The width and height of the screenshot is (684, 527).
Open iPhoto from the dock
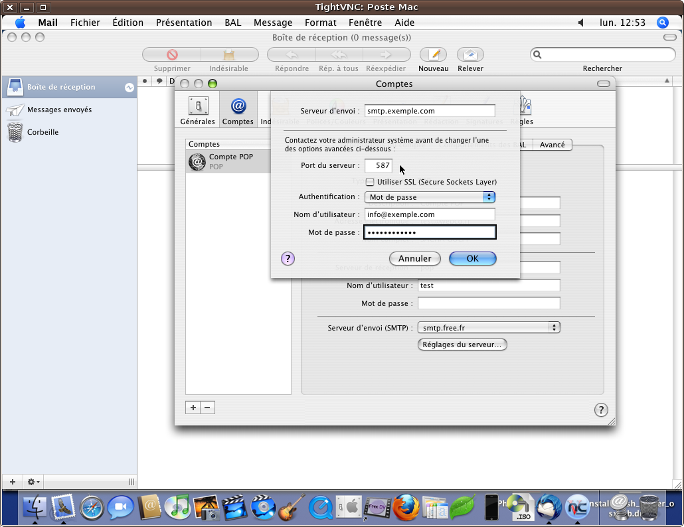[x=206, y=507]
